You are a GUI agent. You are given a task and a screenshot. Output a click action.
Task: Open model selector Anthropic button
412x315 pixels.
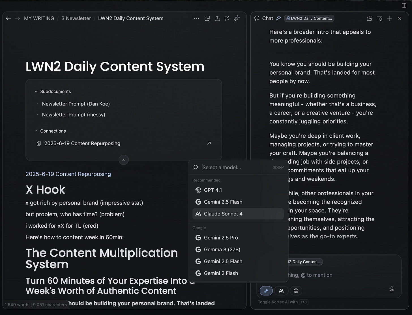click(281, 291)
